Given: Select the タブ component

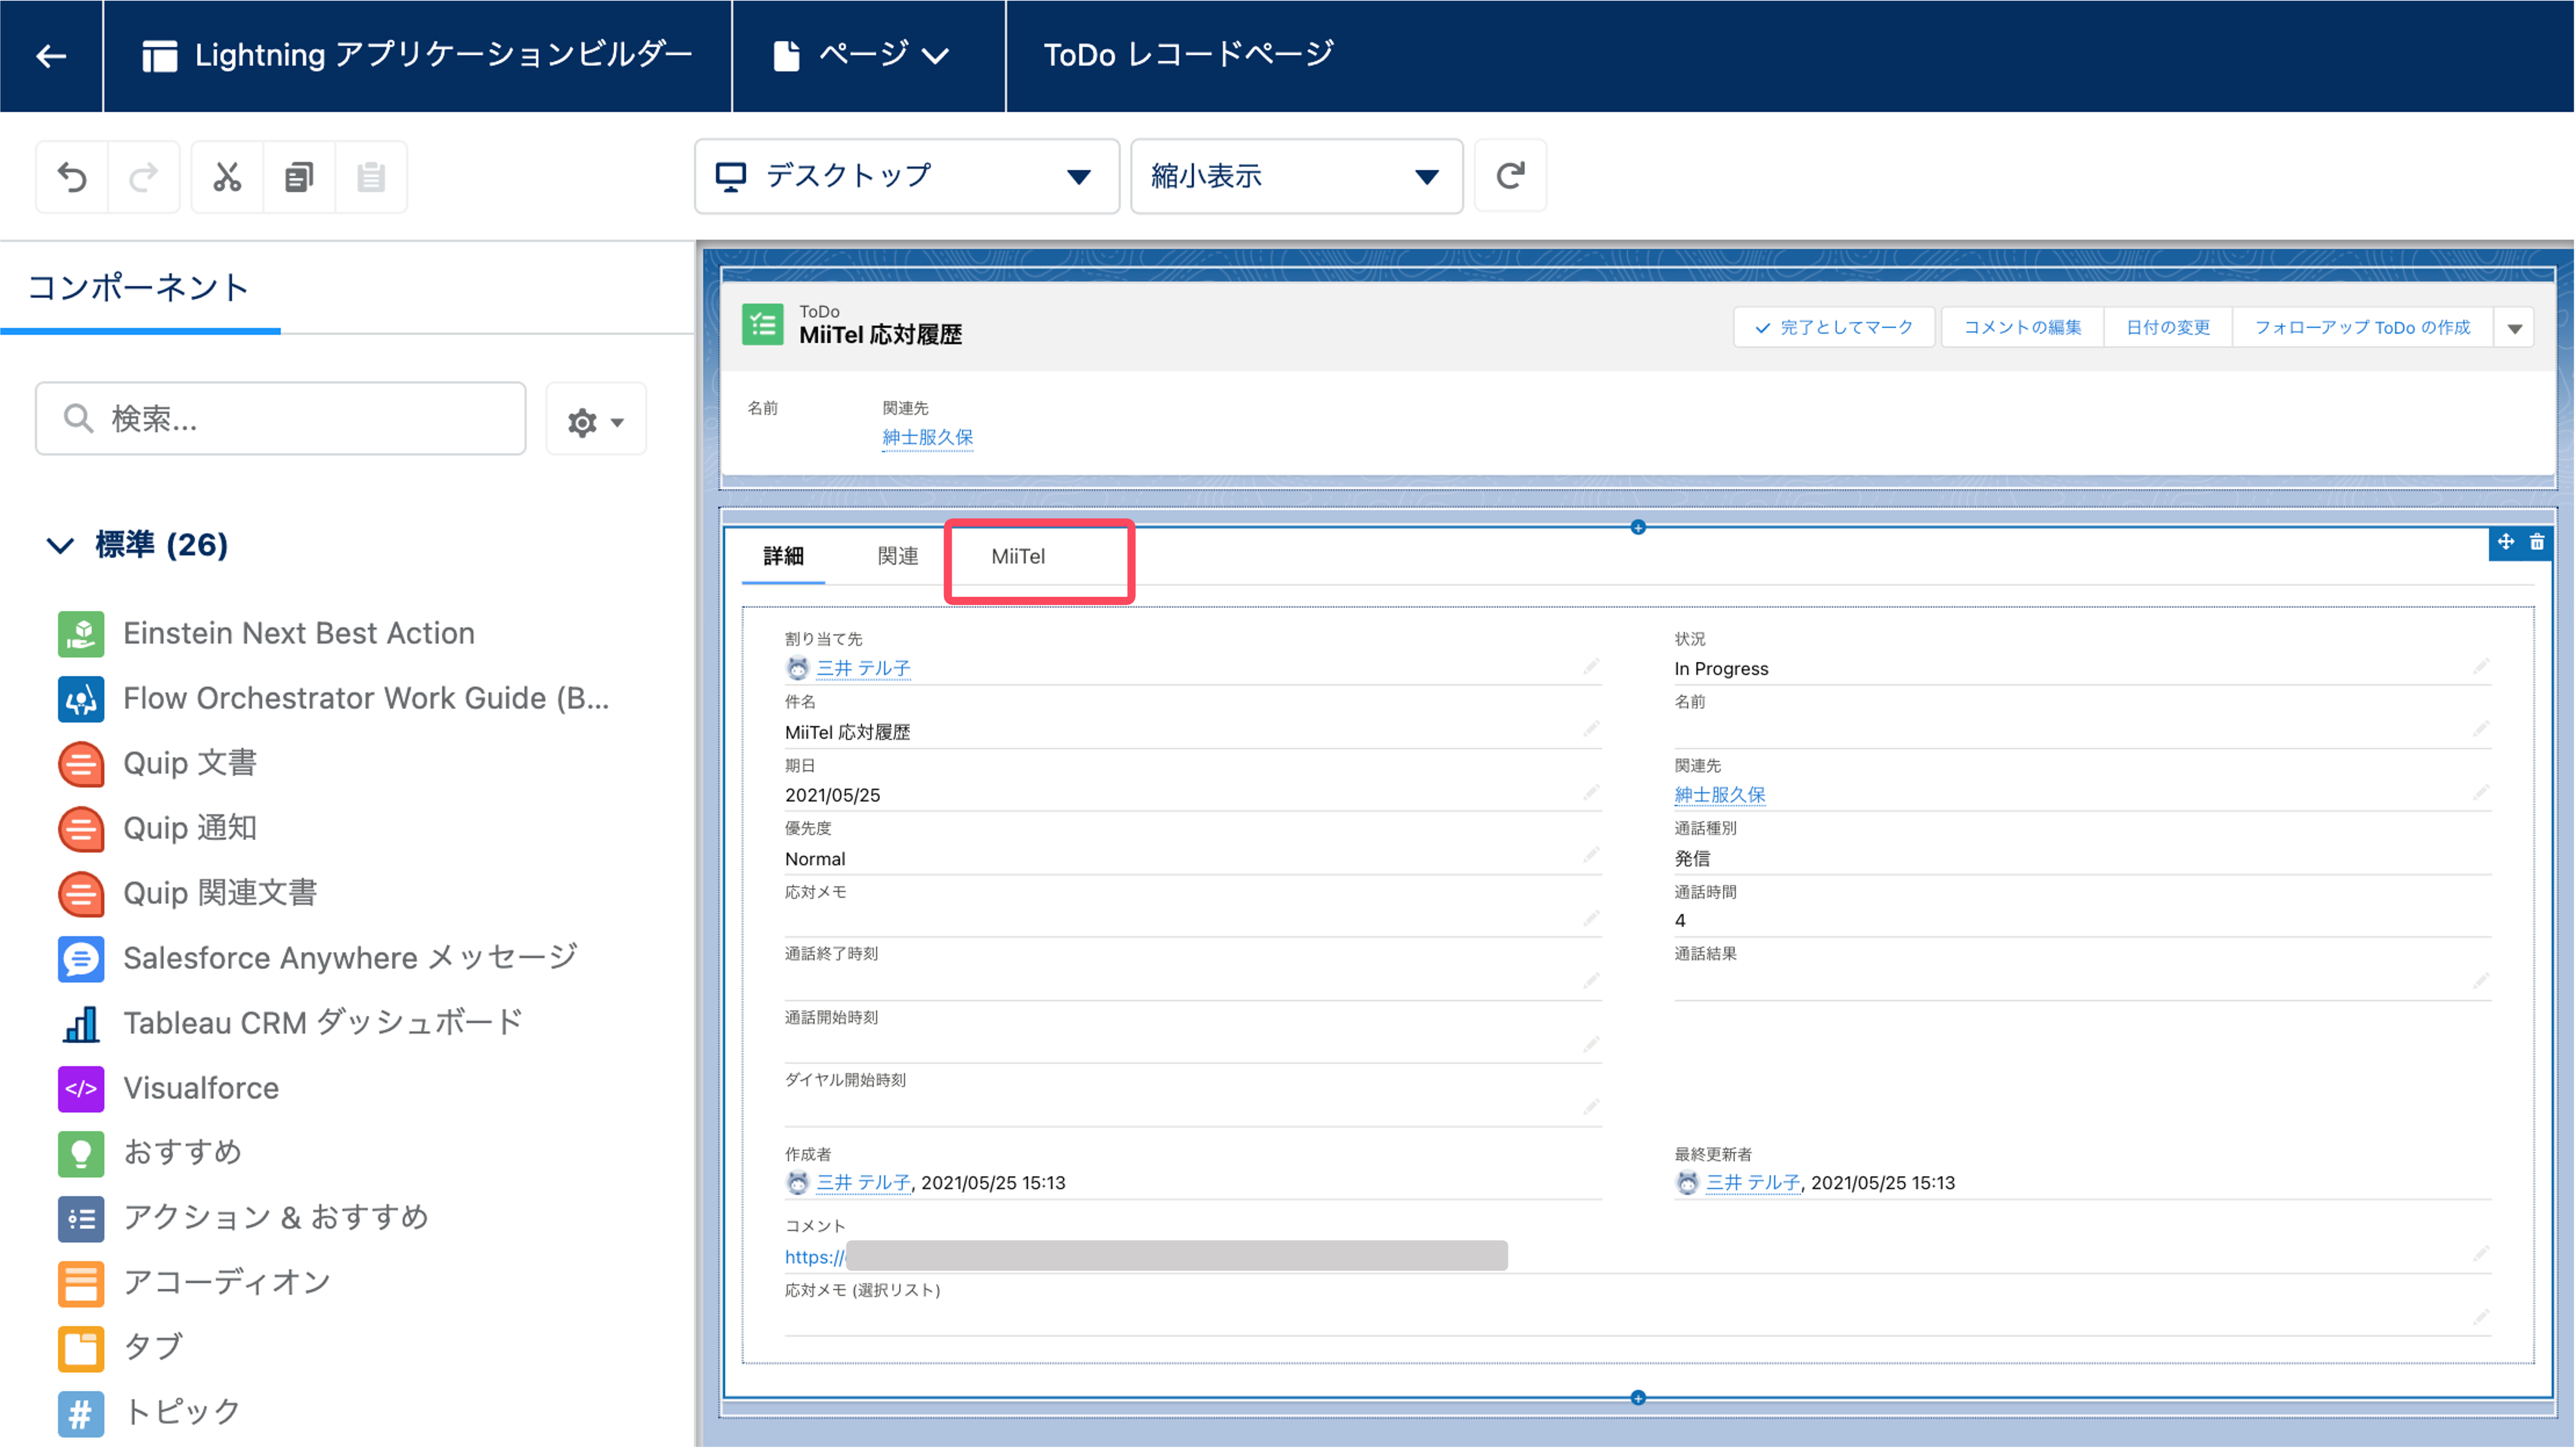Looking at the screenshot, I should (x=121, y=1349).
